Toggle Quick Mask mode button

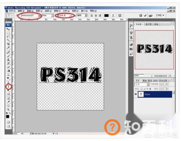(8, 122)
